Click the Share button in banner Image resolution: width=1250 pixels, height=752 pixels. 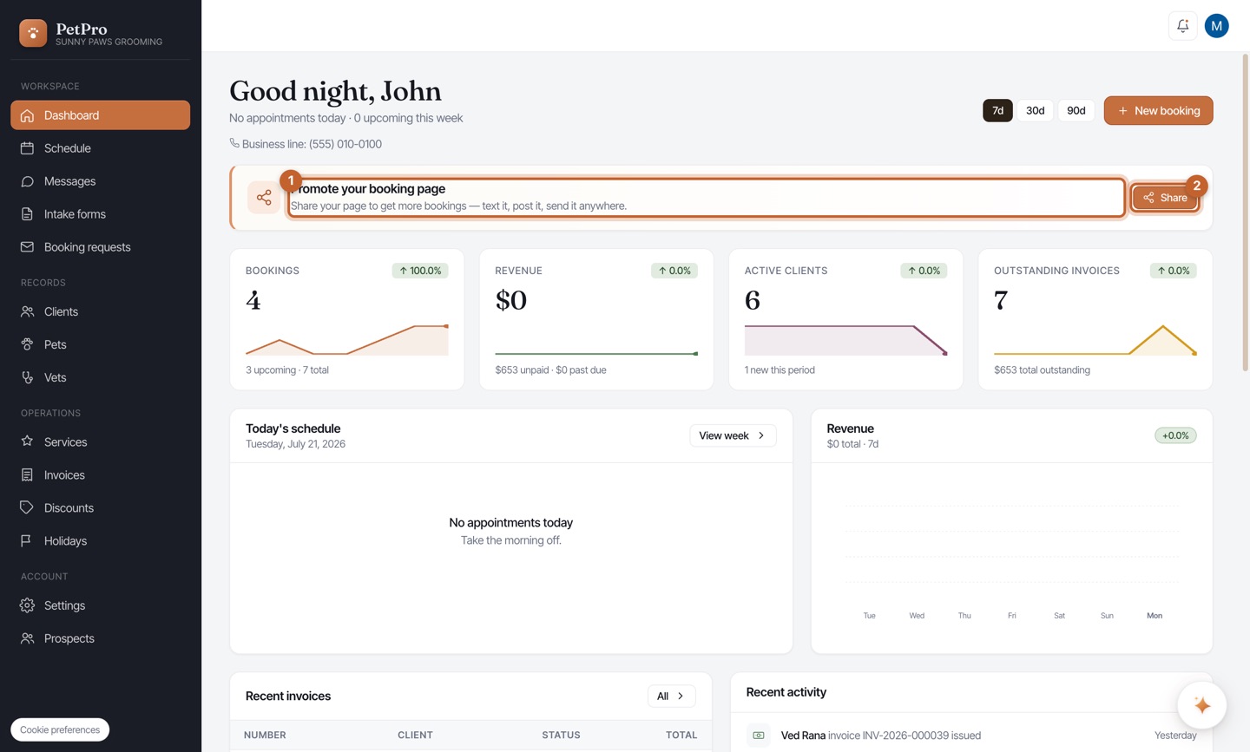[1165, 198]
